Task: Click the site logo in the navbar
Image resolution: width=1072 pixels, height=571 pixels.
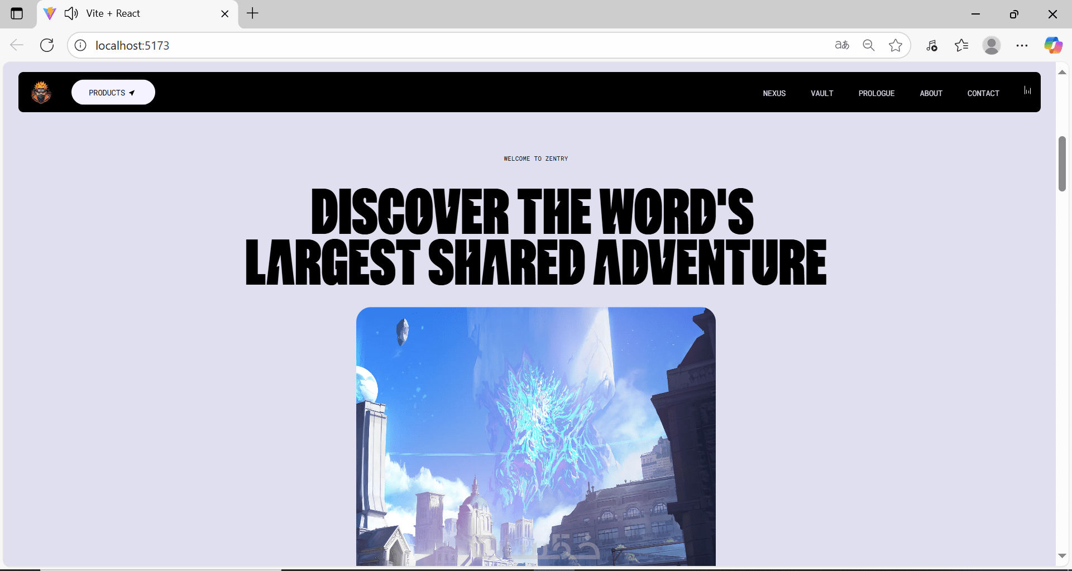Action: [x=41, y=92]
